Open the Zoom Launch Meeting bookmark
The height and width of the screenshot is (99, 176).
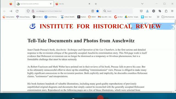tap(51, 17)
